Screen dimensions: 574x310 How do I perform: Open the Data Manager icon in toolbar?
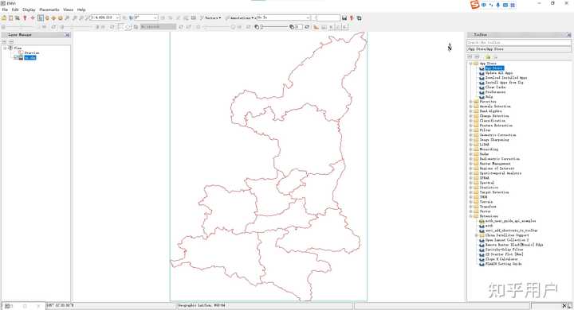(10, 17)
